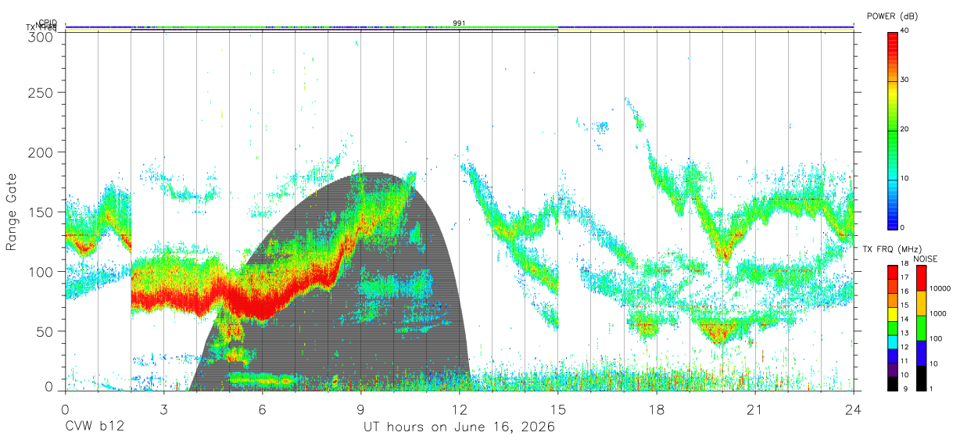This screenshot has width=960, height=443.
Task: Click the 0 tick on POWER scale
Action: tap(903, 227)
